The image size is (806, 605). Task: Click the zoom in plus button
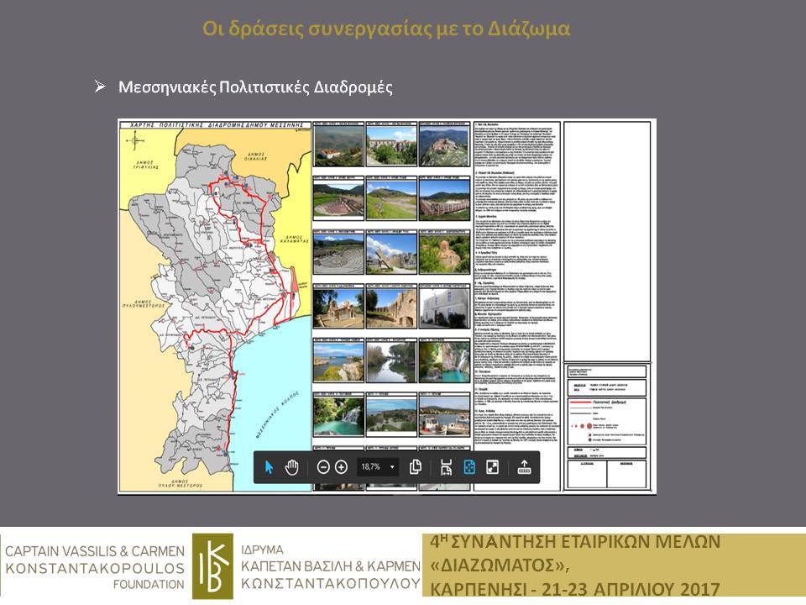click(x=342, y=467)
